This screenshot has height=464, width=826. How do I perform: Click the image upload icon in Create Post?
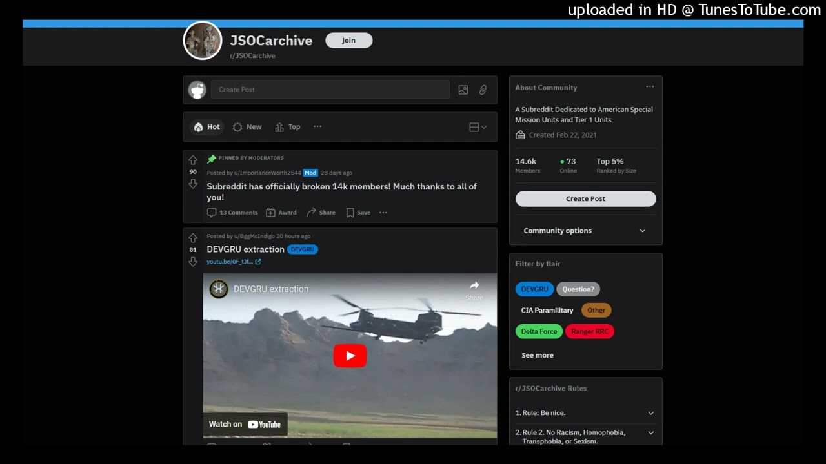(x=463, y=90)
